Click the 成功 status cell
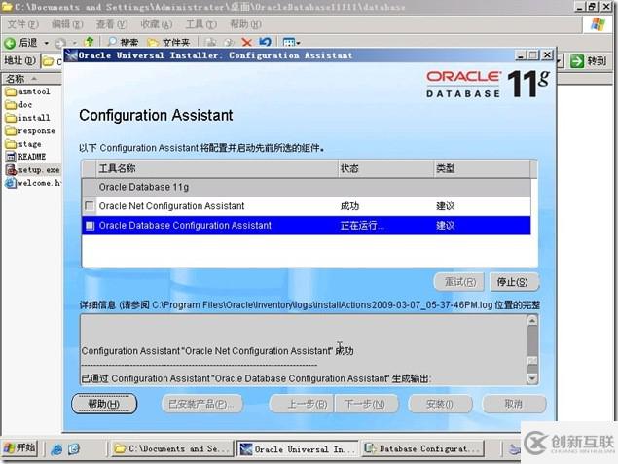Screen dimensions: 618x464 point(349,206)
